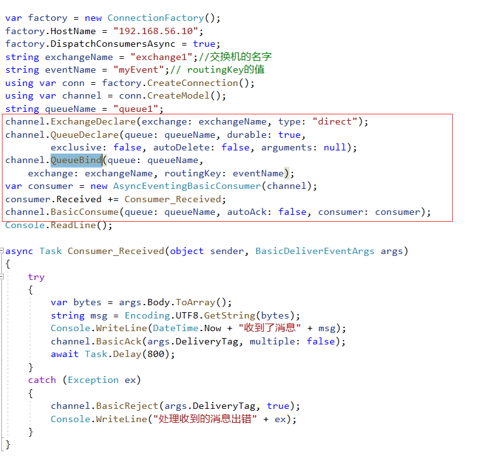
Task: Click the BasicAck method name
Action: click(119, 341)
